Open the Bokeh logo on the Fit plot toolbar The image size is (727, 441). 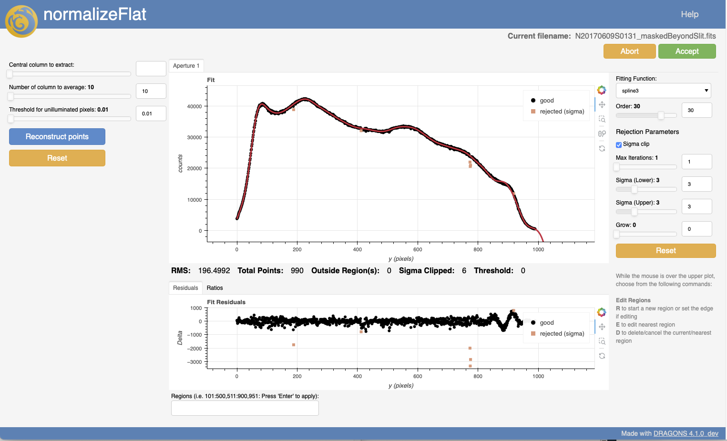[602, 90]
